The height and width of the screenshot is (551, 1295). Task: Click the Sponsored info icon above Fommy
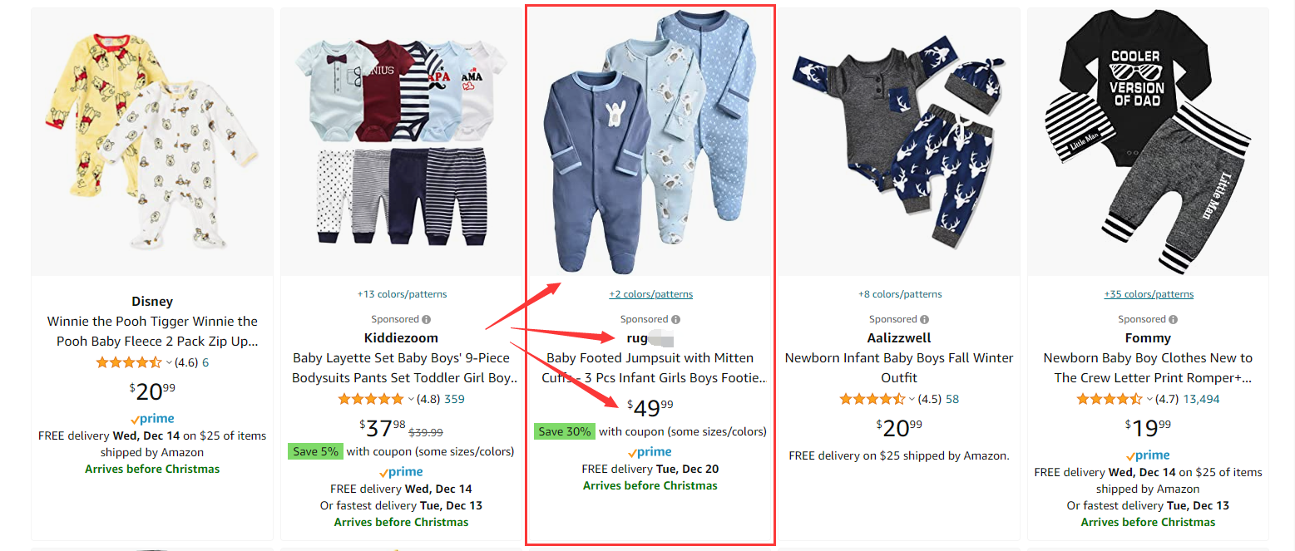pos(1174,320)
